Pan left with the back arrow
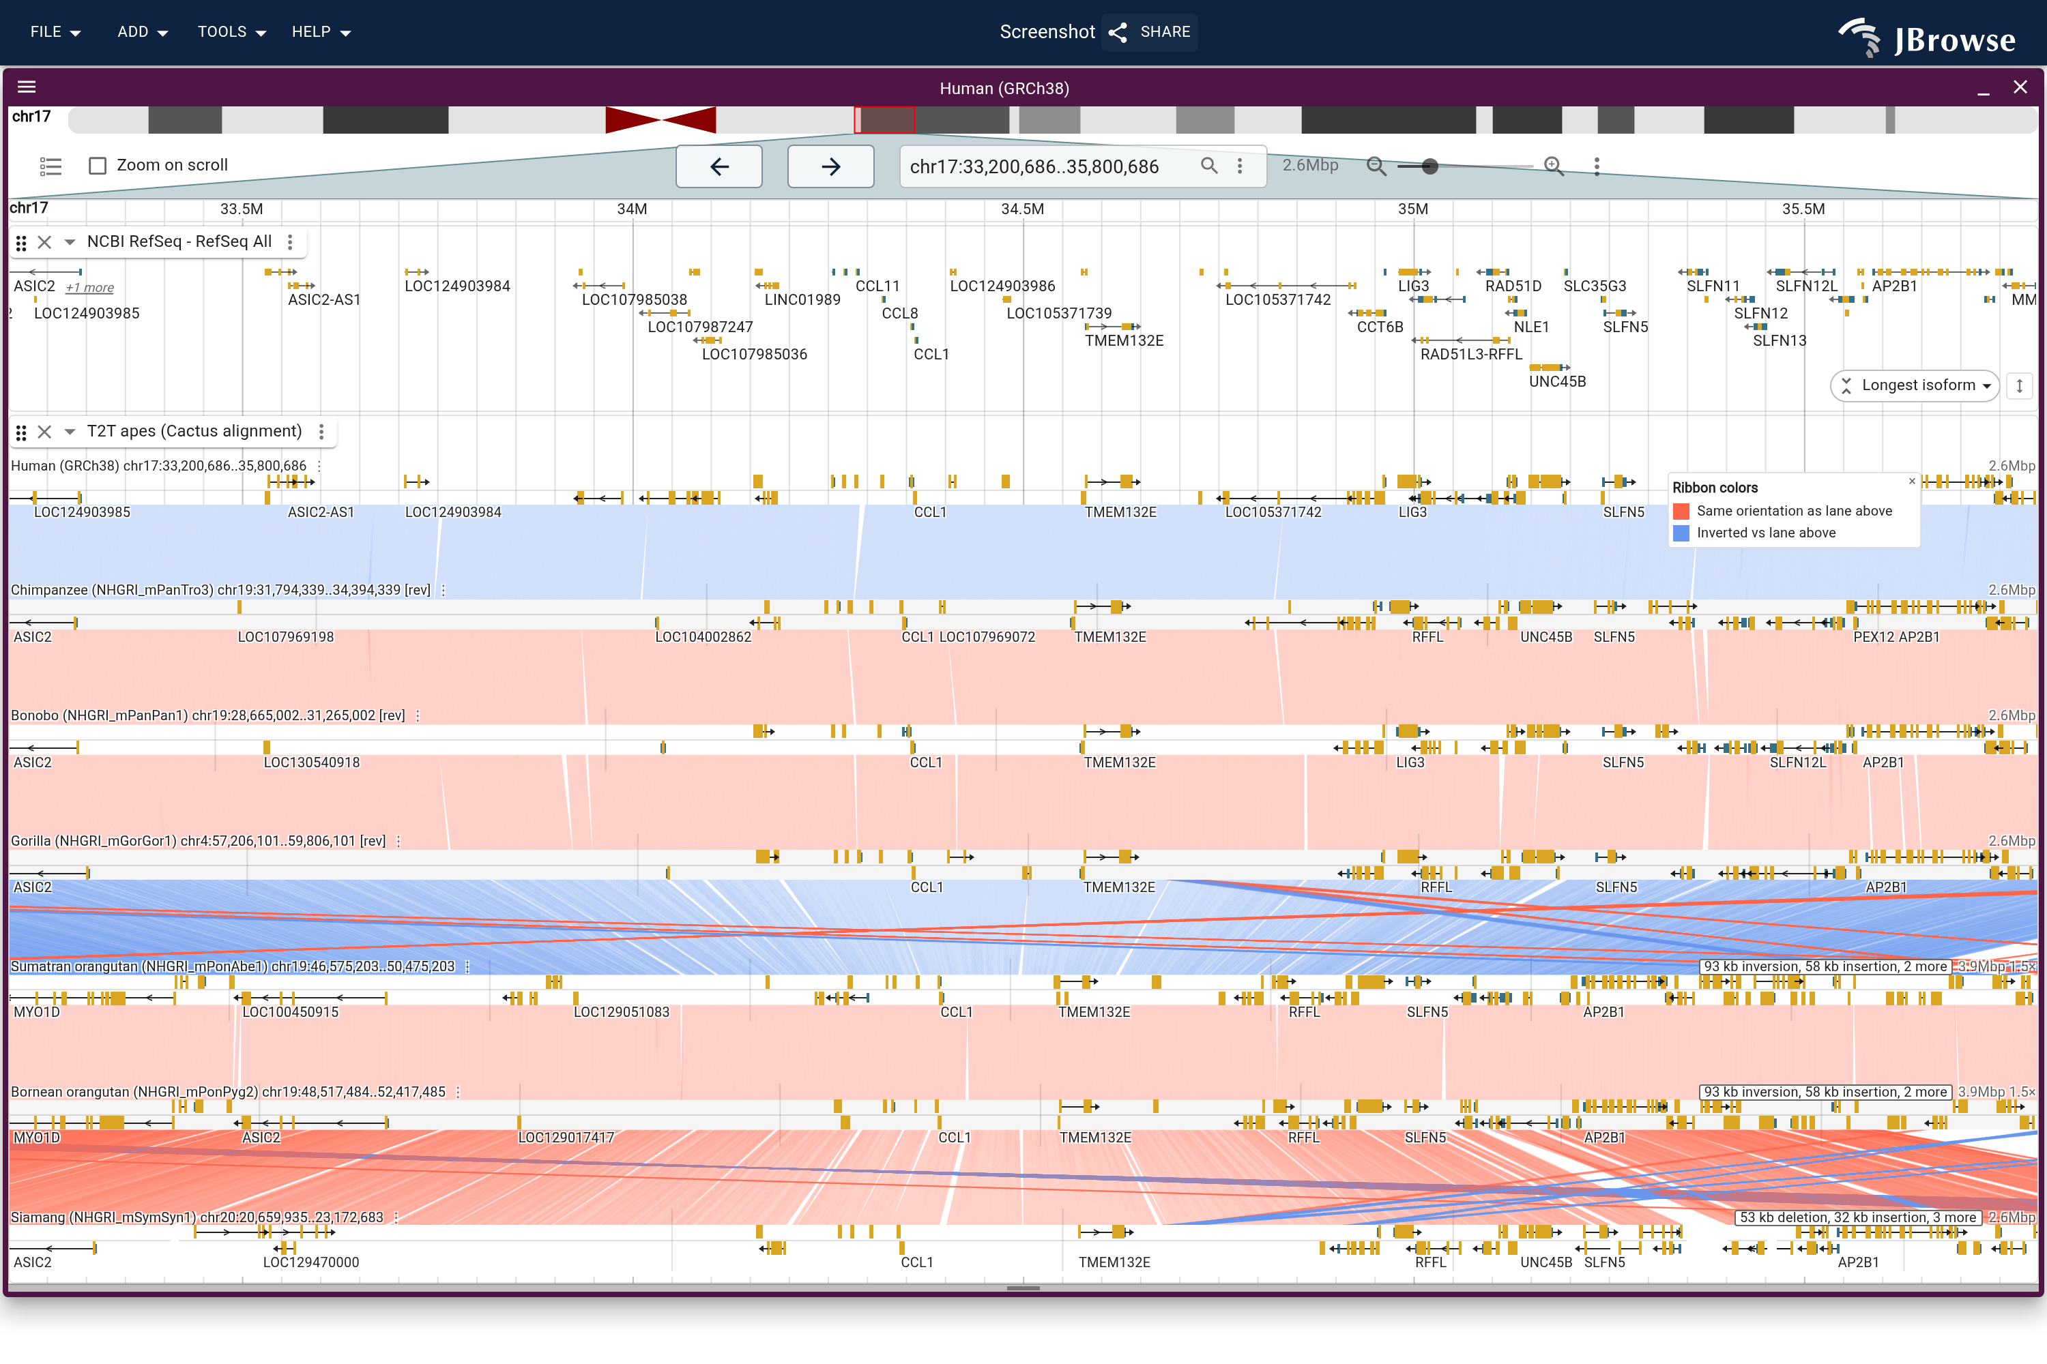 (719, 166)
